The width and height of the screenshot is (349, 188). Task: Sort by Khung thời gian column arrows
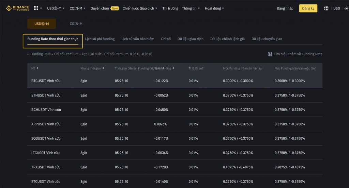[103, 68]
